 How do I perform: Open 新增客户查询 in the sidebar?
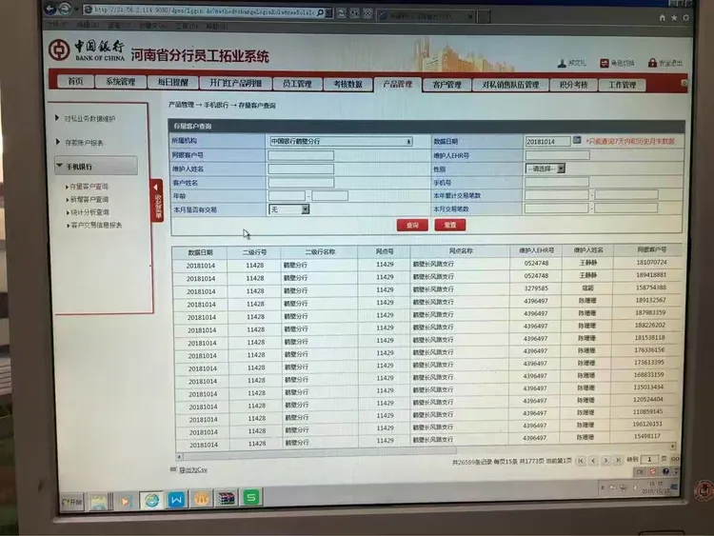[x=88, y=200]
